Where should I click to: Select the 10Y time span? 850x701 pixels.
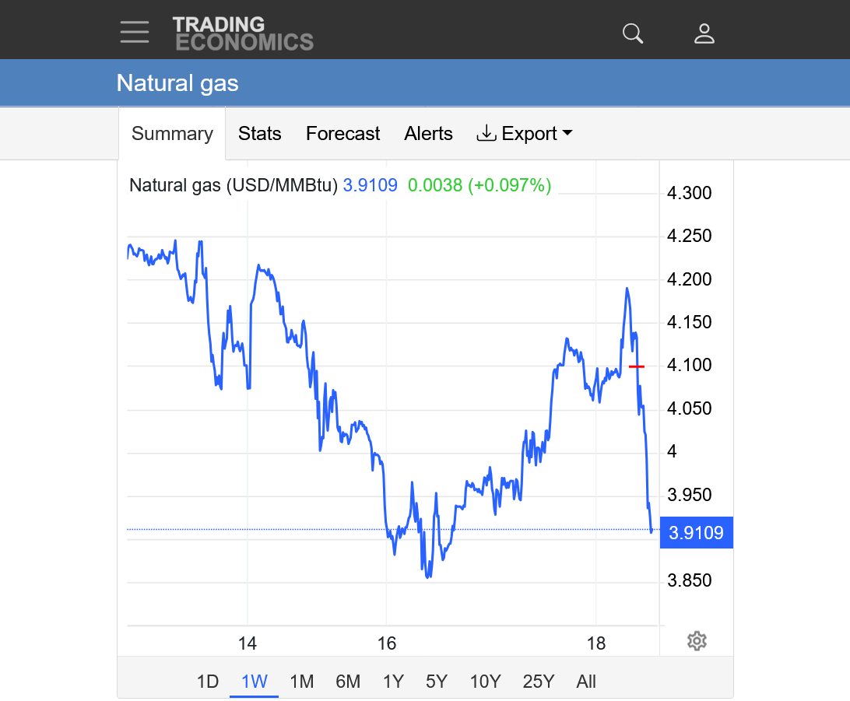[485, 682]
